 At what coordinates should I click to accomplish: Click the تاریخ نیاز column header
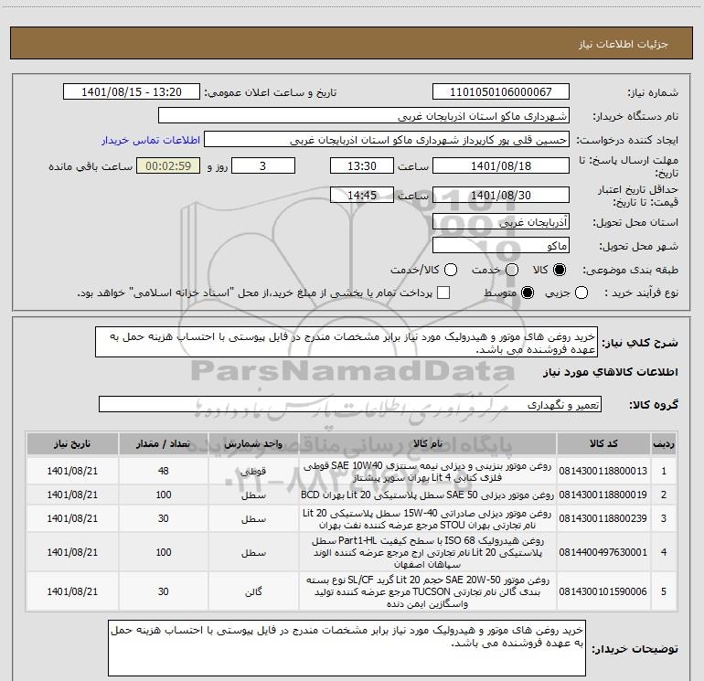pyautogui.click(x=72, y=444)
